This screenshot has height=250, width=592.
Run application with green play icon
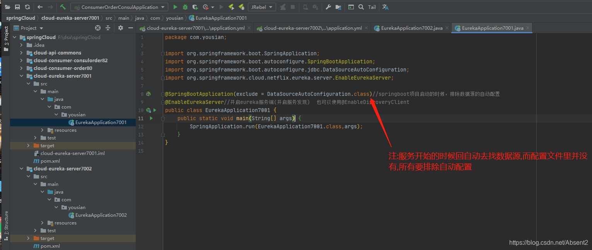pos(175,7)
